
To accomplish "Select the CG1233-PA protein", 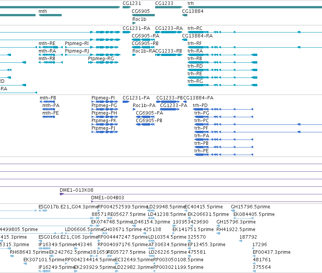I will pos(174,105).
